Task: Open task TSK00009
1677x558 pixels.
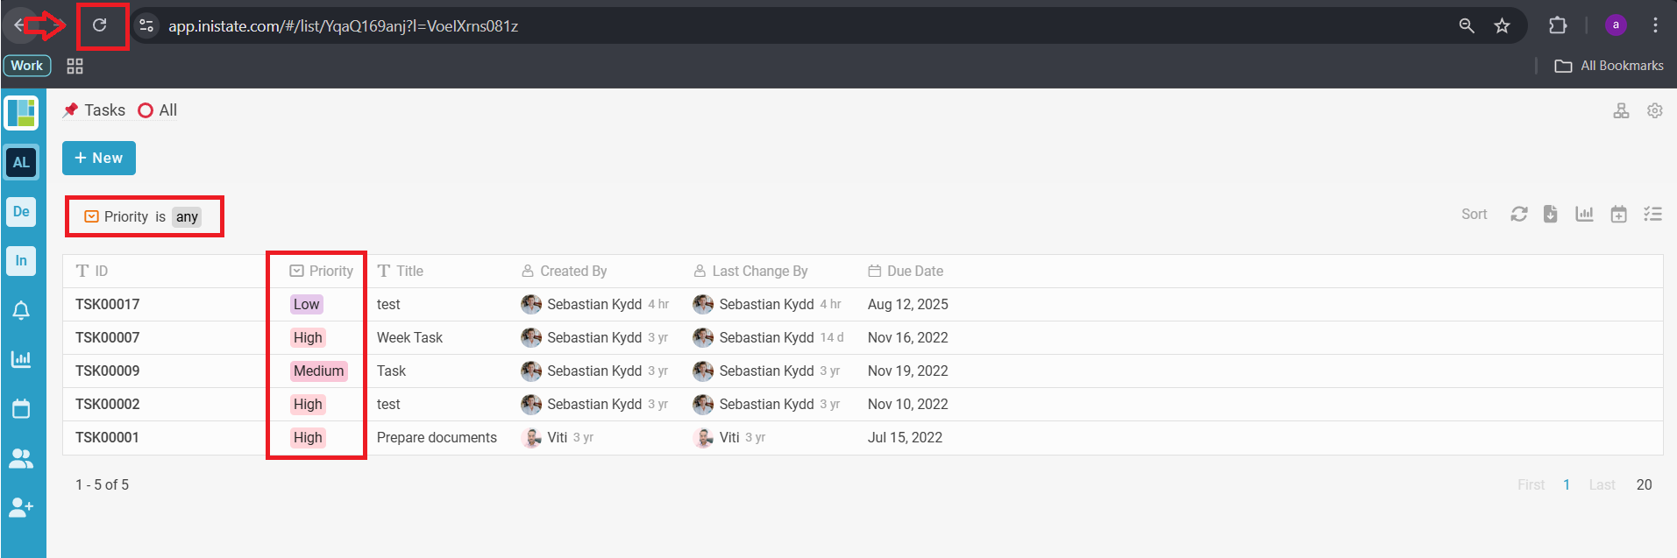Action: pos(108,371)
